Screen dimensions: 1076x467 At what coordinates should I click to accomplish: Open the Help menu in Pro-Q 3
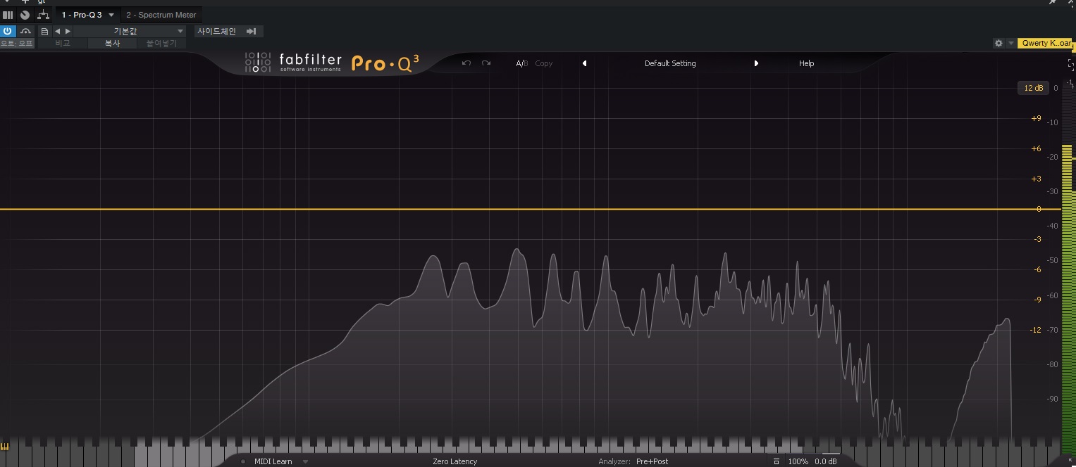tap(806, 63)
